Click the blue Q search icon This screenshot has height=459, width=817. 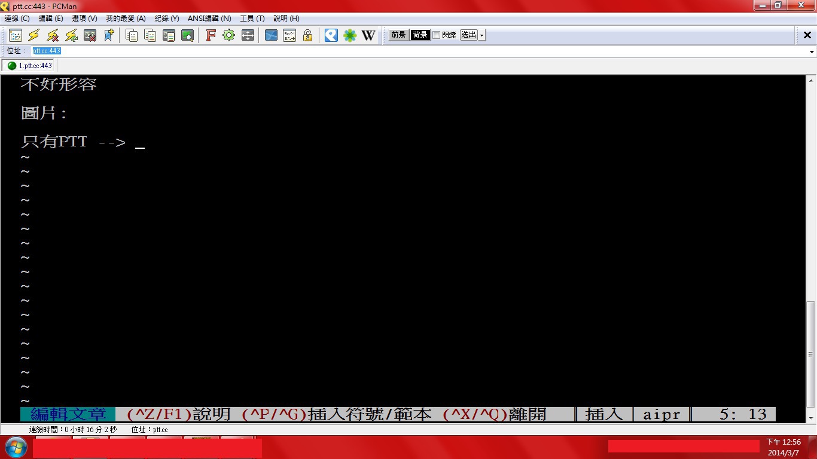(x=331, y=35)
